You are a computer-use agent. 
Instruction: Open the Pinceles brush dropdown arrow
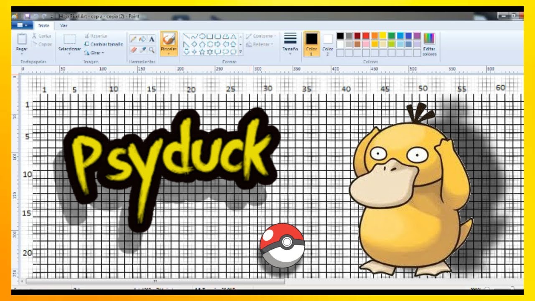(168, 53)
